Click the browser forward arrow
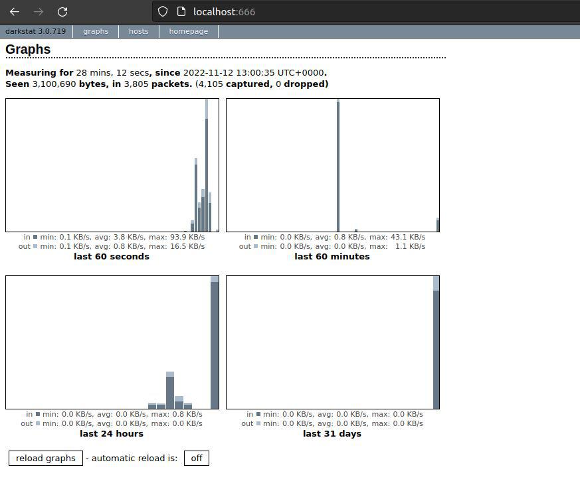The height and width of the screenshot is (497, 580). pos(38,12)
